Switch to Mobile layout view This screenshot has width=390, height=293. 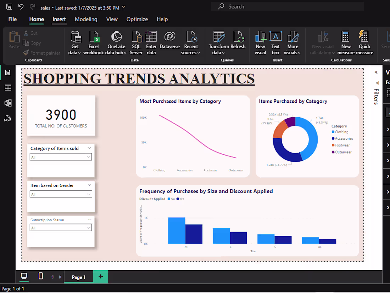[x=40, y=276]
